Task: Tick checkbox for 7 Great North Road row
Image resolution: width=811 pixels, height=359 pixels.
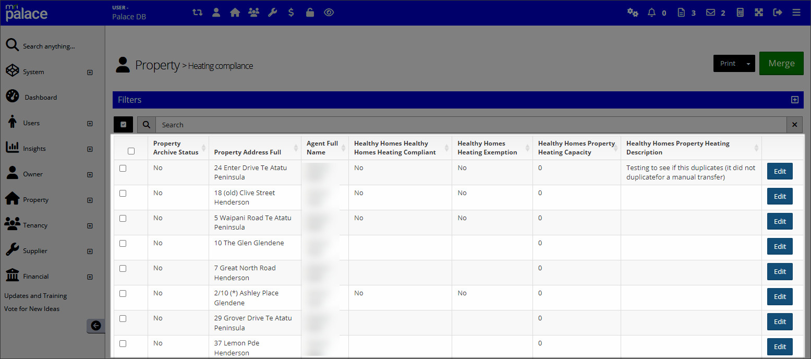Action: click(123, 269)
